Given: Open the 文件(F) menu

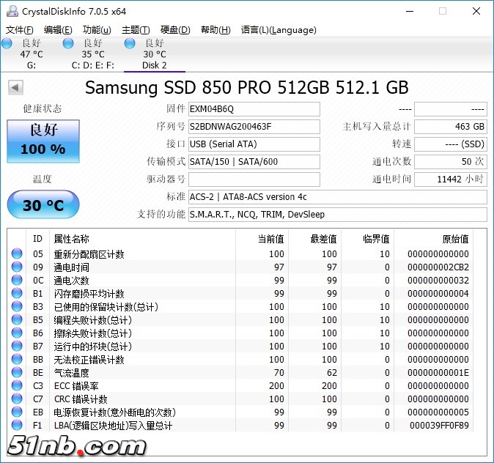Looking at the screenshot, I should [20, 30].
